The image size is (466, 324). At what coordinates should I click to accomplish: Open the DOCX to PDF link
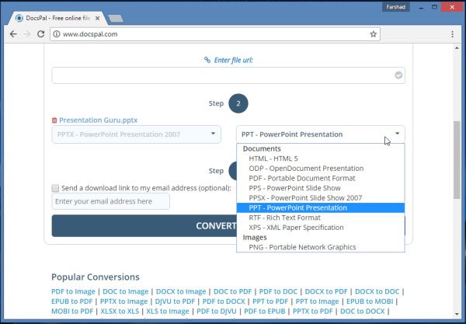tap(326, 291)
